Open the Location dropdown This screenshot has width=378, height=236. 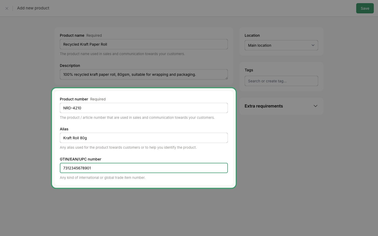[281, 45]
